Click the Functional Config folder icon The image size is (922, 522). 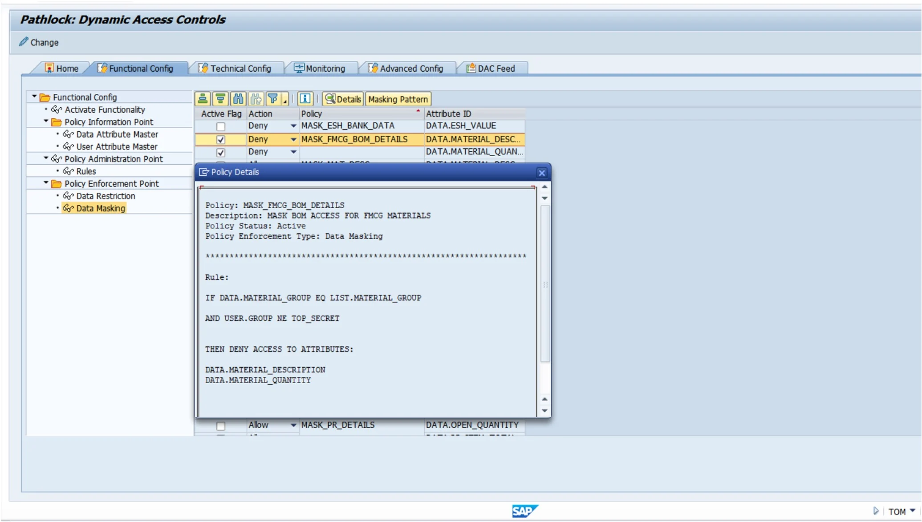click(45, 97)
